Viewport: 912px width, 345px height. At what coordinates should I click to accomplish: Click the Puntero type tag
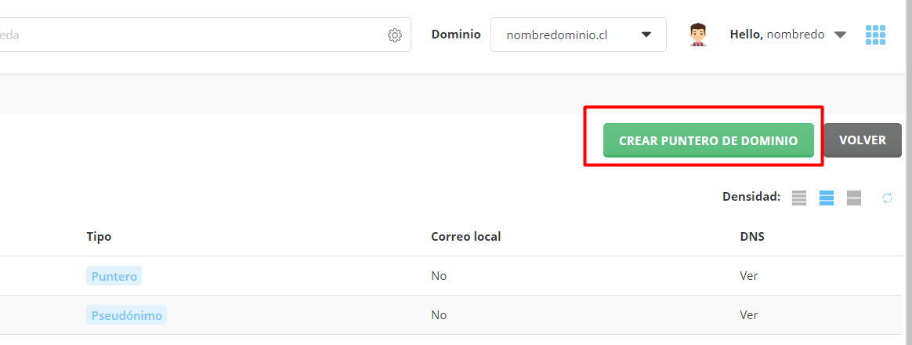pos(114,276)
